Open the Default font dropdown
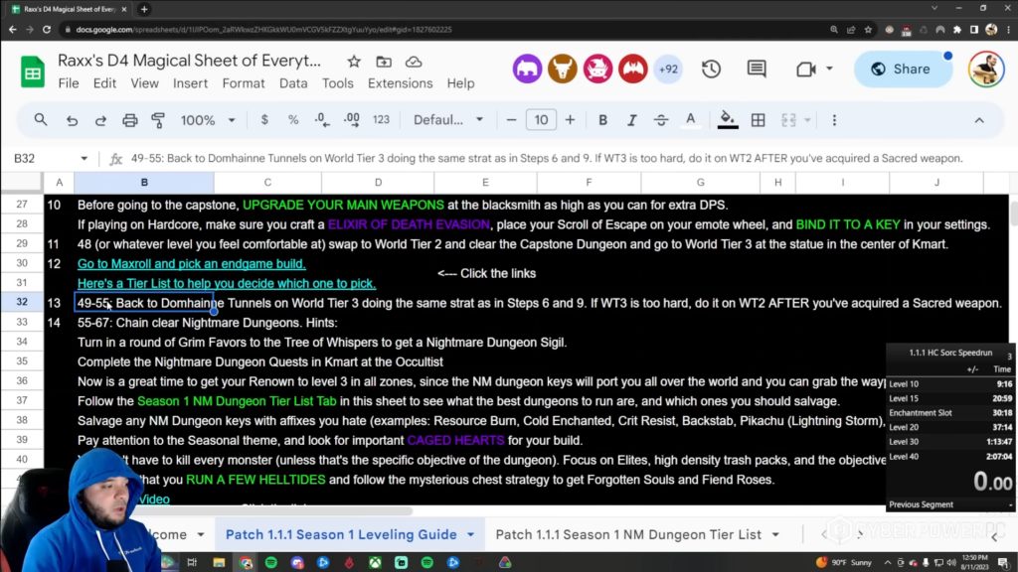The width and height of the screenshot is (1018, 572). [448, 120]
